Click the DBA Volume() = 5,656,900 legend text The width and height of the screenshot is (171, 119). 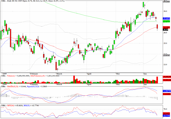[x=15, y=76]
